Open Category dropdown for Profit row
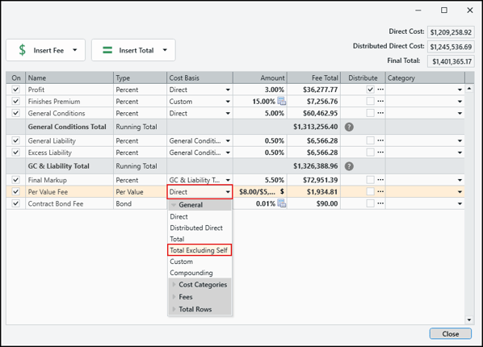The height and width of the screenshot is (347, 483). click(x=460, y=90)
